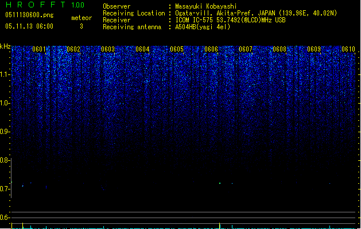This screenshot has height=229, width=361.
Task: Click the bright green meteor echo below 0606
Action: pos(220,183)
